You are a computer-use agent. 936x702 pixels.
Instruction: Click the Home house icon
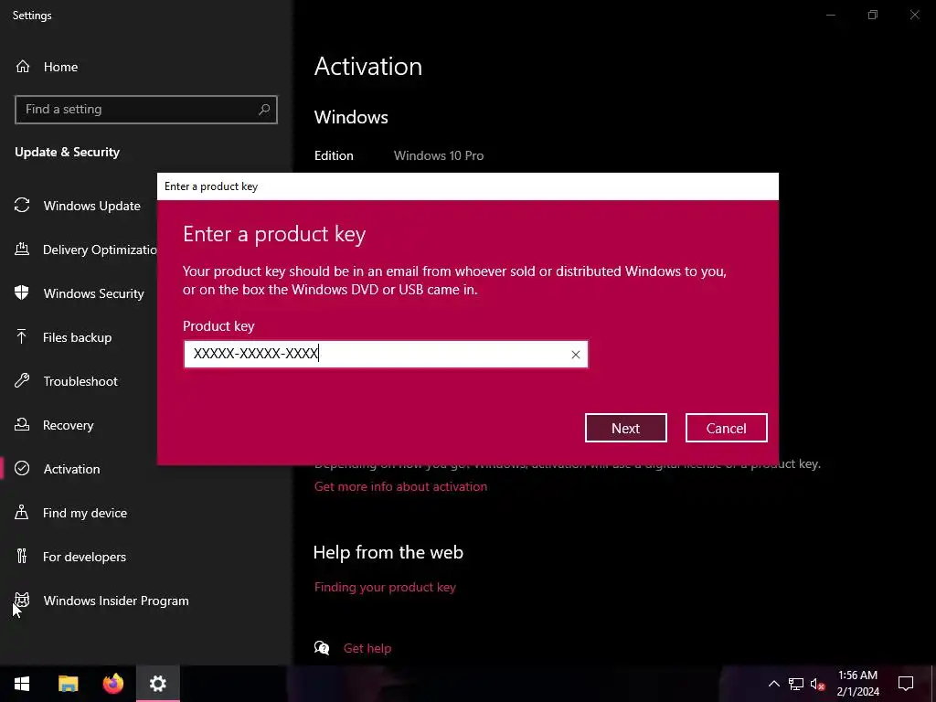(23, 66)
